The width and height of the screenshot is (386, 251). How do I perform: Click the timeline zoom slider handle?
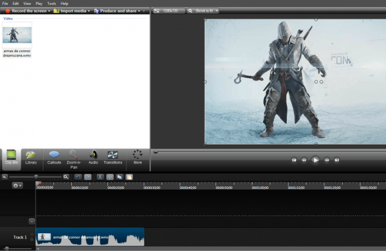[36, 176]
